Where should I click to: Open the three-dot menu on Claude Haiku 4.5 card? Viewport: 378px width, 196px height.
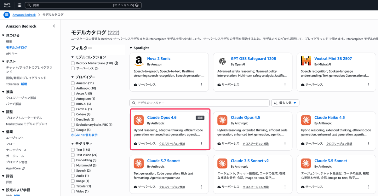point(369,143)
